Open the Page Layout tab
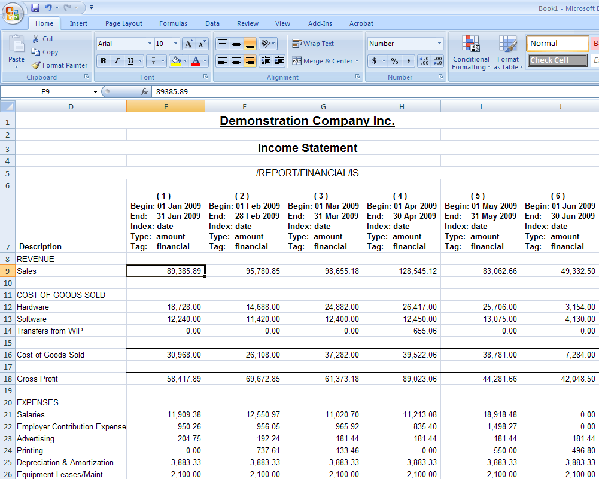The image size is (599, 479). [124, 23]
